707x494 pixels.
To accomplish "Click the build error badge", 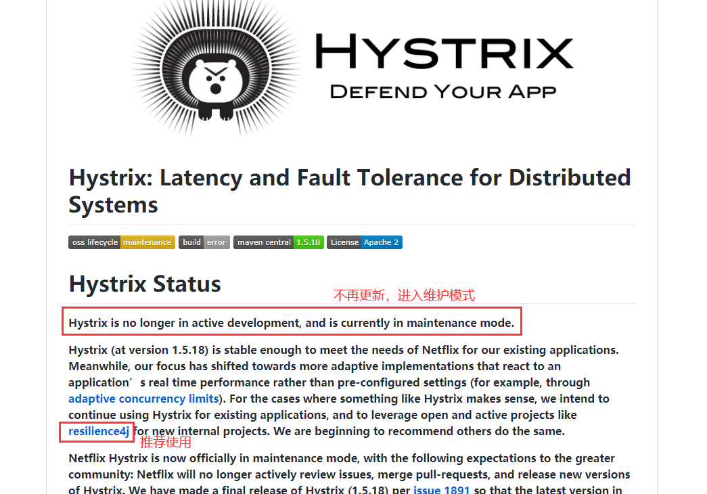I will 204,242.
